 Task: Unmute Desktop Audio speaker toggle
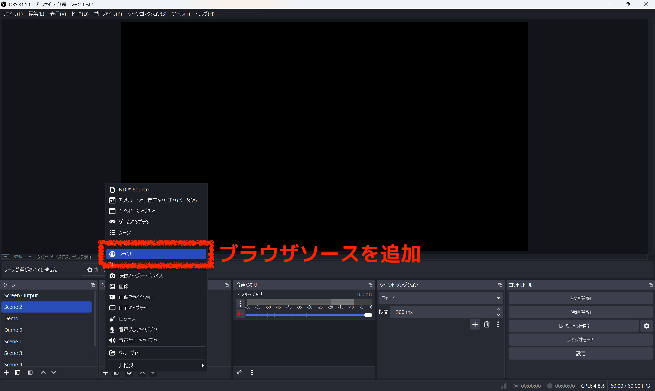point(240,314)
